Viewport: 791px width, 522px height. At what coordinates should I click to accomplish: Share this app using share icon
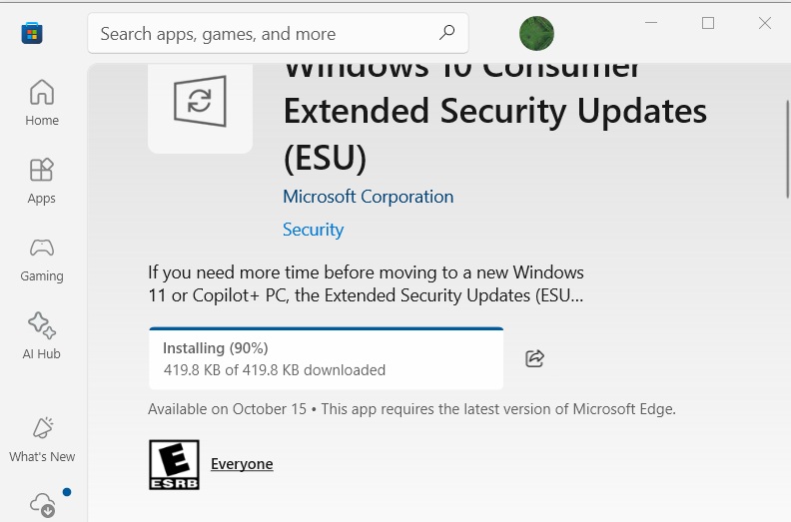[x=534, y=358]
